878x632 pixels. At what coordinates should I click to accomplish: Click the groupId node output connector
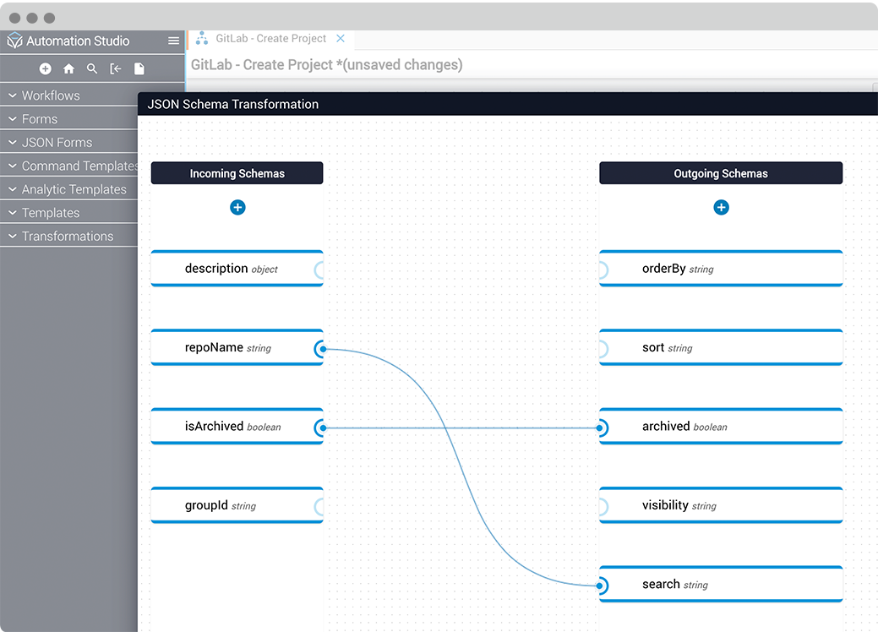319,507
